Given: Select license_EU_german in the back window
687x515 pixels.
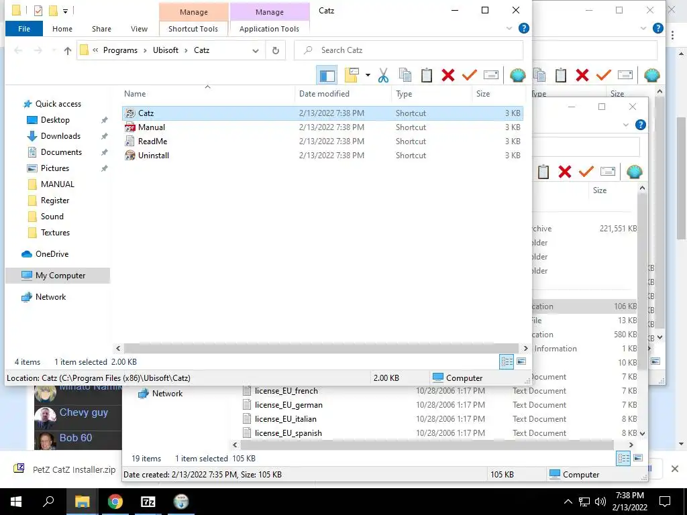Looking at the screenshot, I should pos(288,405).
